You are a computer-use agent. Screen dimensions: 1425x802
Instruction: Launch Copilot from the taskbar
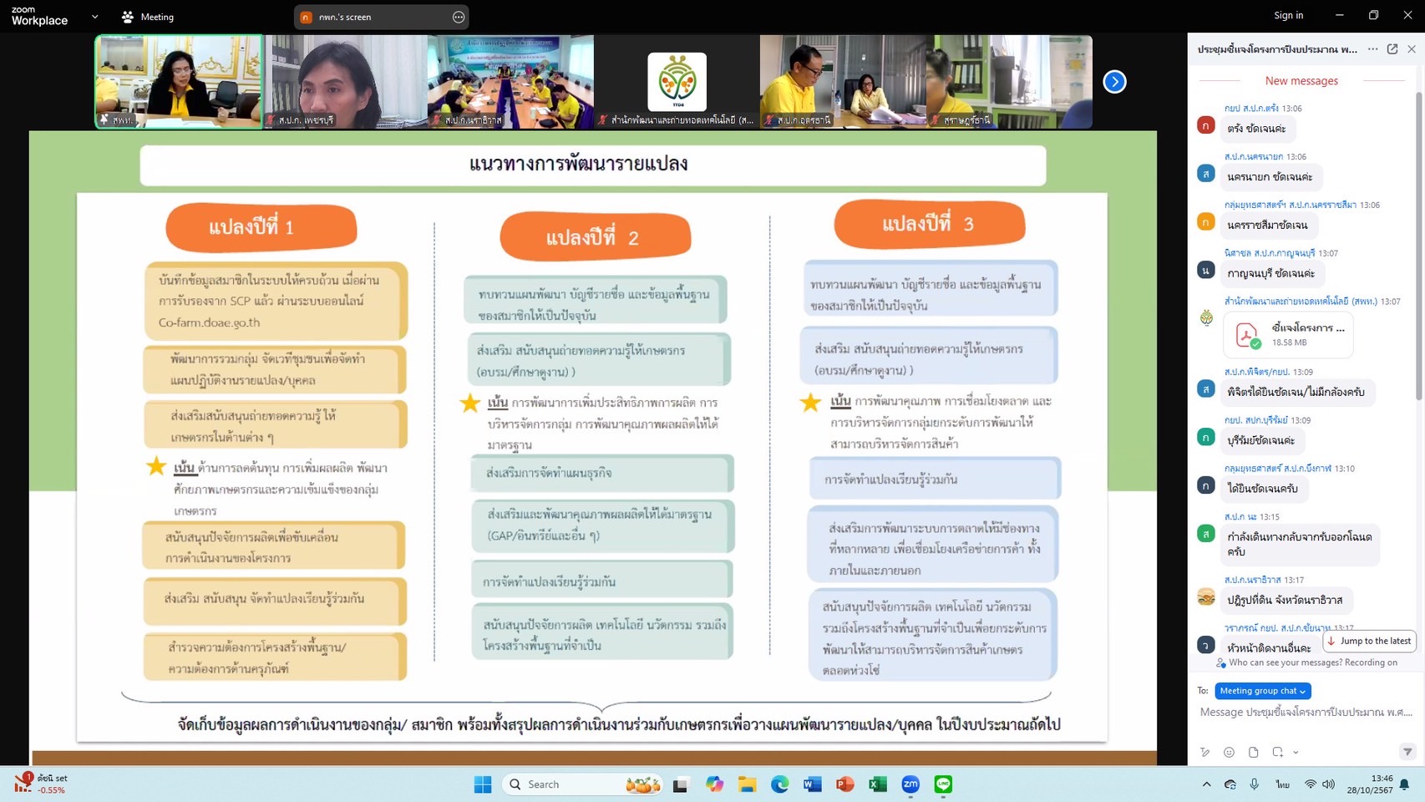[714, 784]
